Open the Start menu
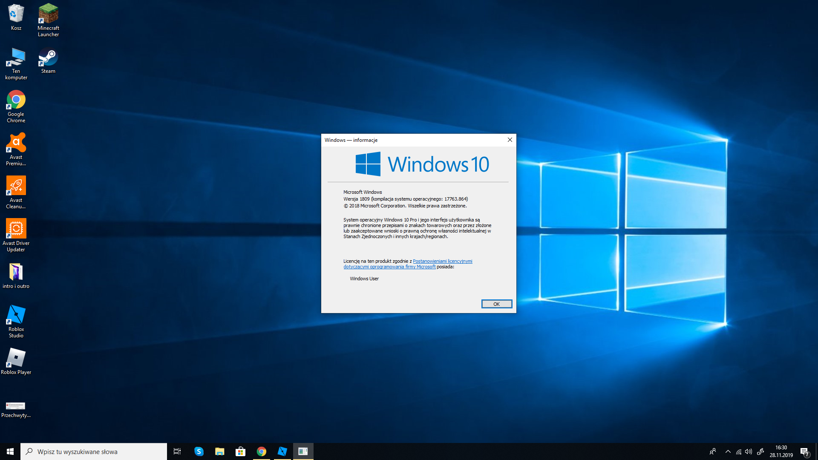This screenshot has width=818, height=460. click(10, 451)
